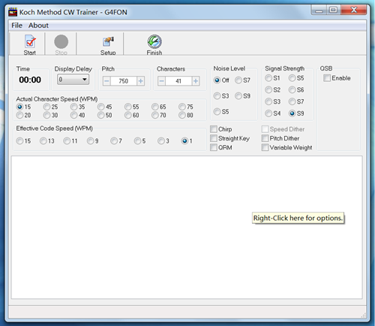375x326 pixels.
Task: Click the Finish toolbar icon
Action: tap(154, 41)
